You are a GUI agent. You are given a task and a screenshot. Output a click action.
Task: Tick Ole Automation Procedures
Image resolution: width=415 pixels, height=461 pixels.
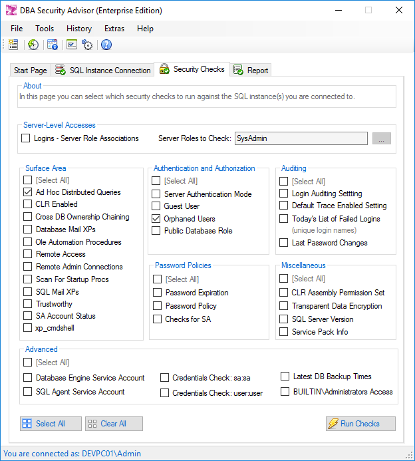[x=28, y=241]
